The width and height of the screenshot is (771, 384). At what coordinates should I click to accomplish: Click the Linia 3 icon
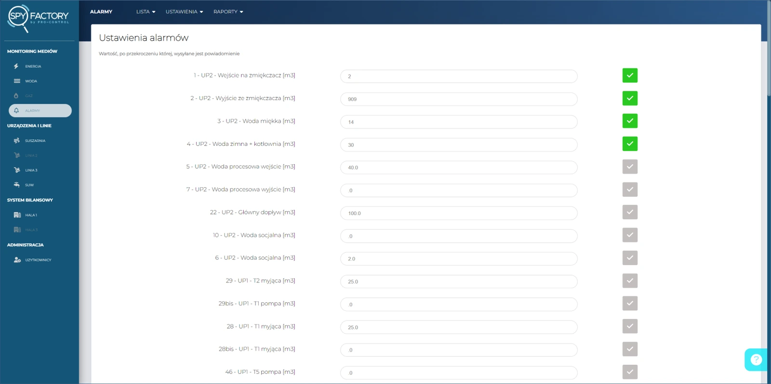(17, 170)
